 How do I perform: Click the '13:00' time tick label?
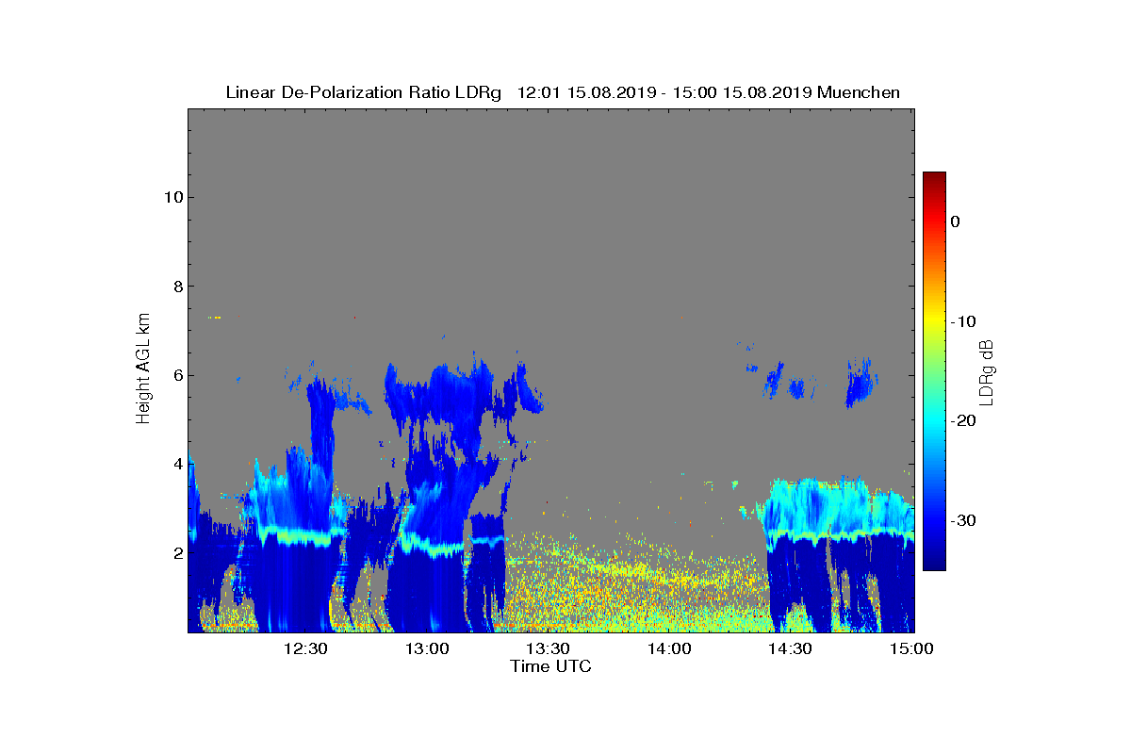point(427,648)
